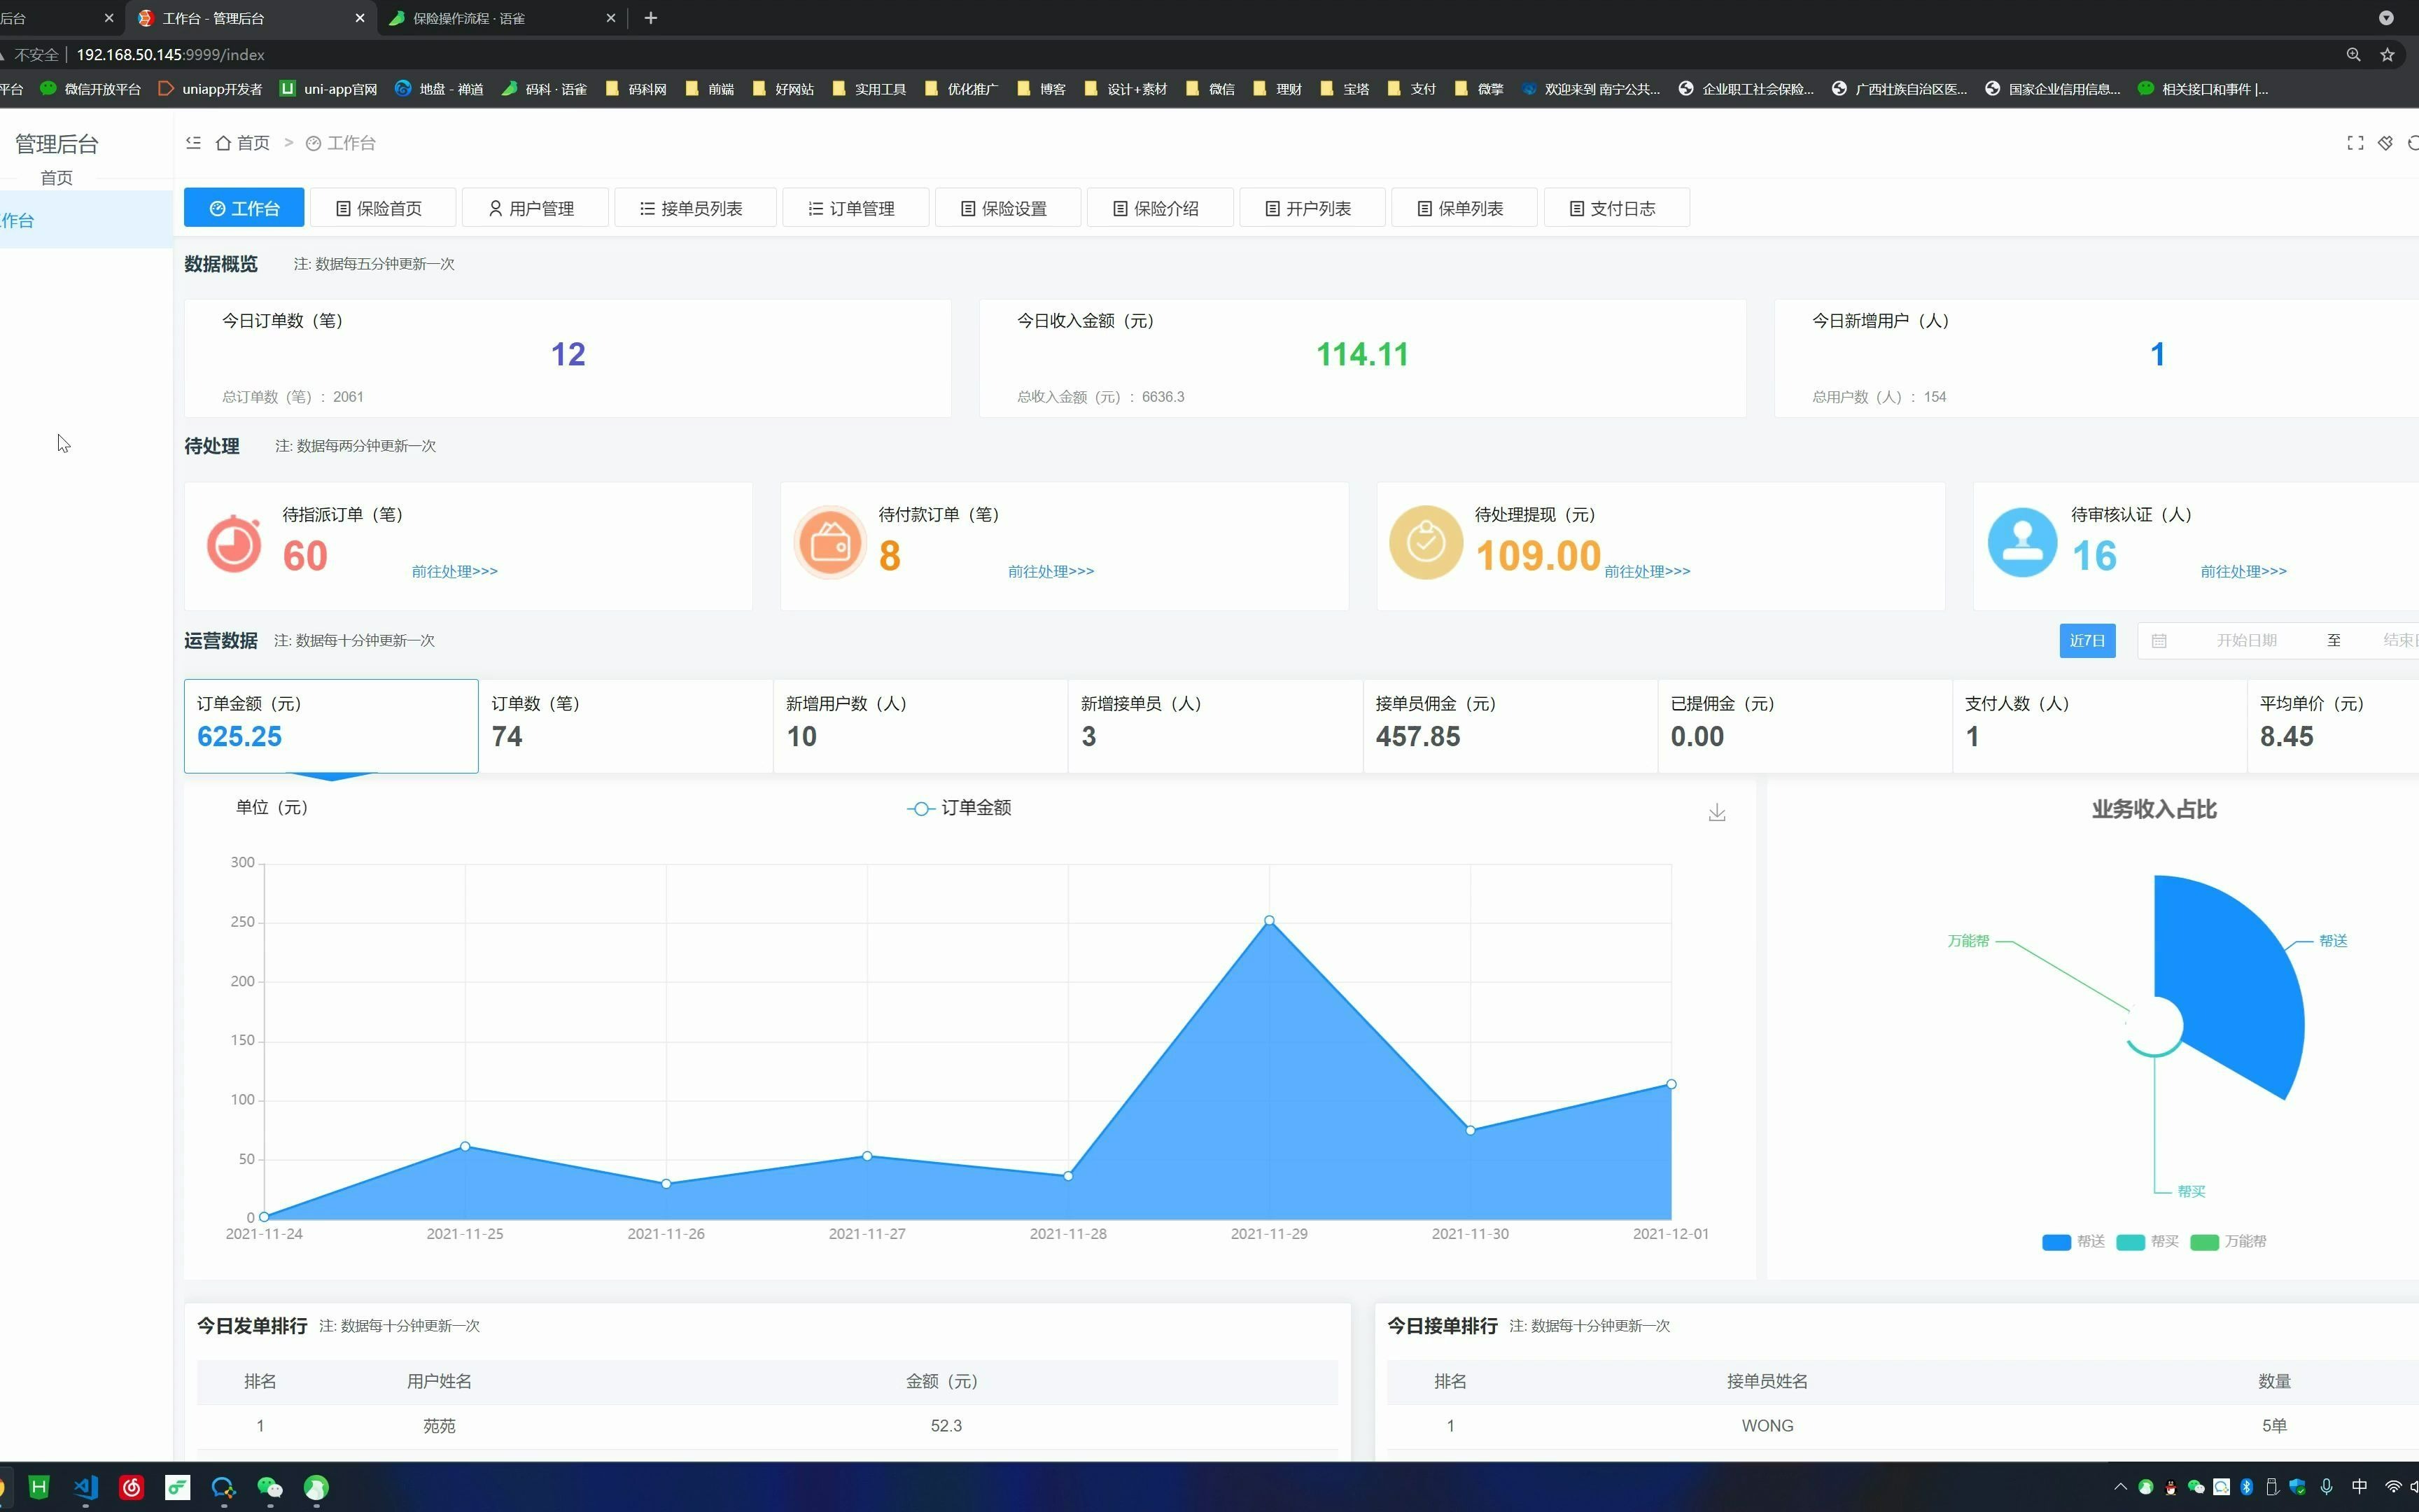Screen dimensions: 2419x1512
Task: Open the 接单员列表 tab
Action: point(695,208)
